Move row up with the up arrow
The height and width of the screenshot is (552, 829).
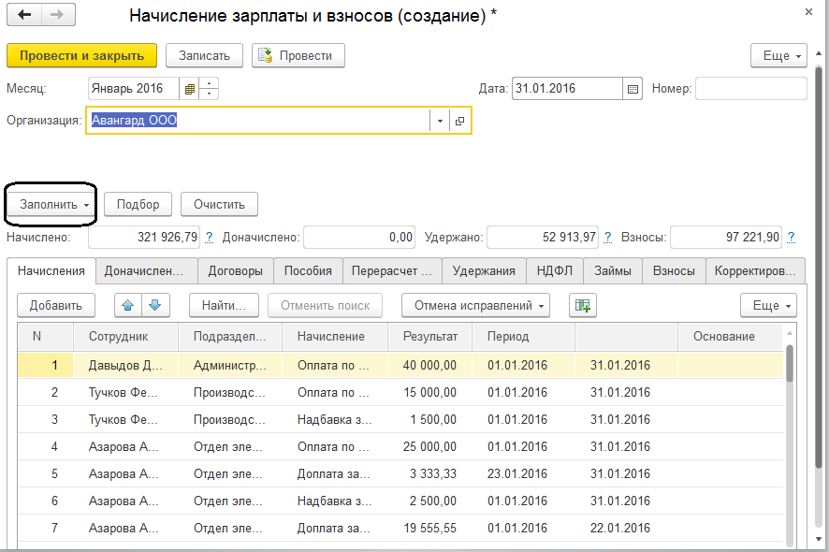(x=128, y=305)
